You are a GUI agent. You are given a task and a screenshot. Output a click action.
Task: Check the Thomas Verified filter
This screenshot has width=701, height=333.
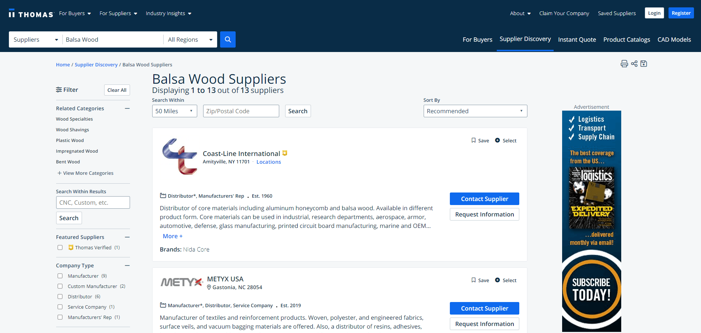[60, 247]
